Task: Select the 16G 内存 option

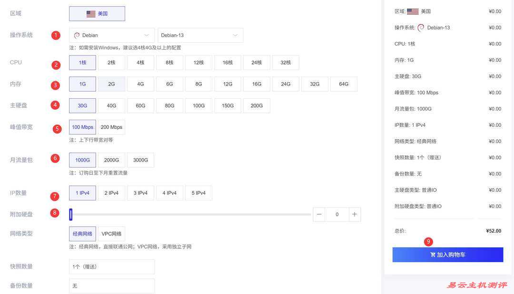Action: pos(257,84)
